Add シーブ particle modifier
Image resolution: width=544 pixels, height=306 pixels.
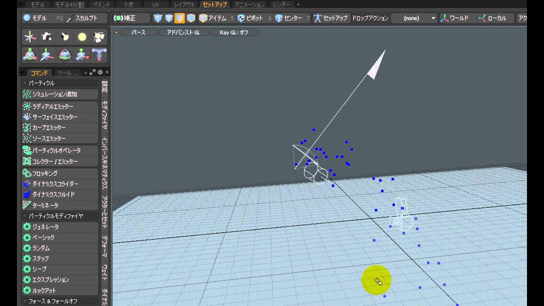click(x=60, y=269)
